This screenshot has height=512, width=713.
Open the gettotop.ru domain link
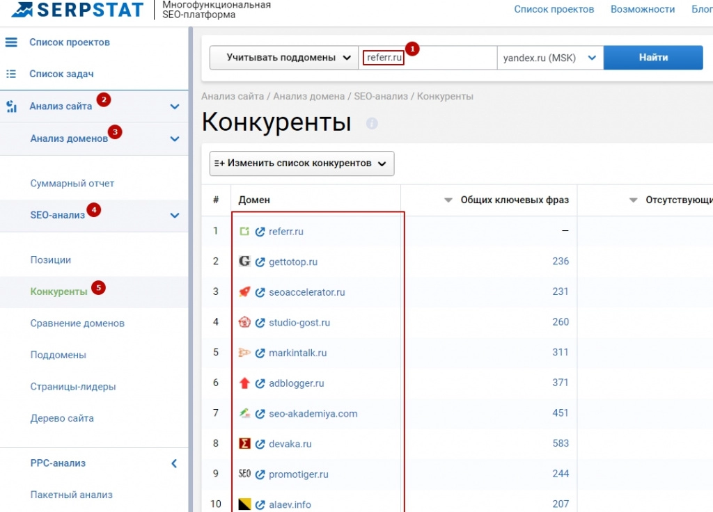(293, 262)
